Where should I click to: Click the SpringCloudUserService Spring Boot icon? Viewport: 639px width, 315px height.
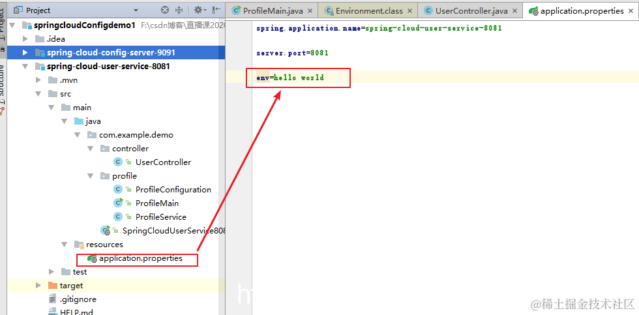click(x=105, y=231)
